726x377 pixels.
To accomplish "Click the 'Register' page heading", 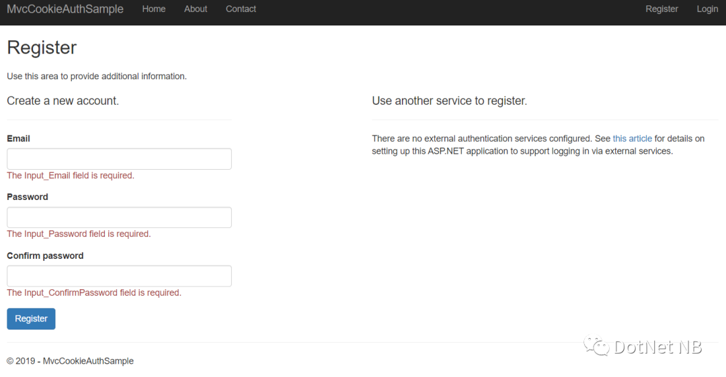I will (42, 48).
